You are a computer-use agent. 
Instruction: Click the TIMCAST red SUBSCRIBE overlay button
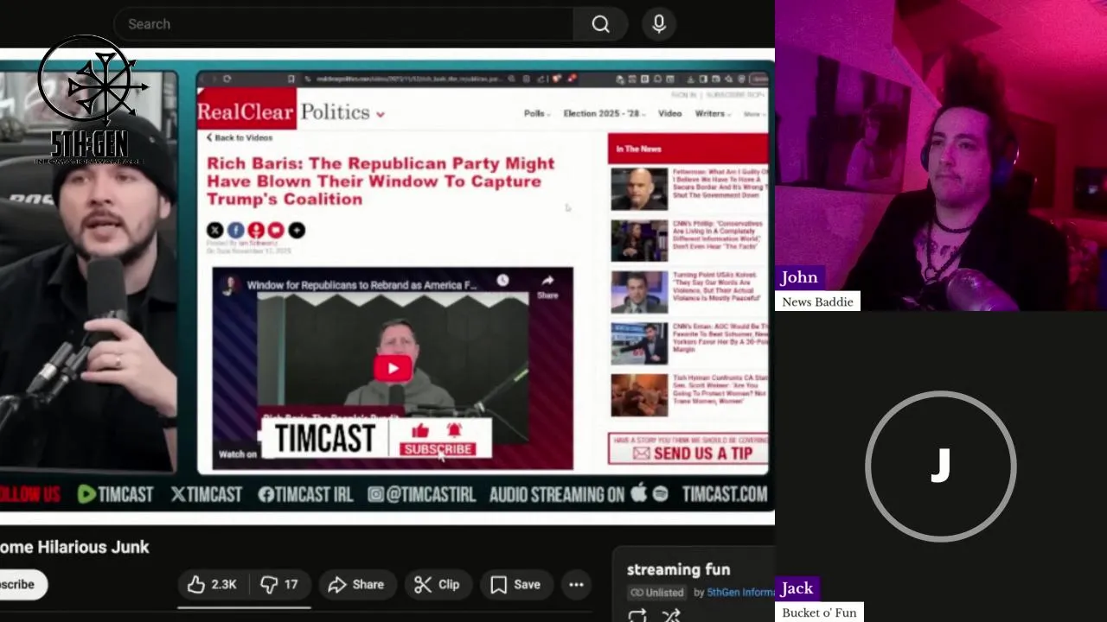(x=438, y=449)
